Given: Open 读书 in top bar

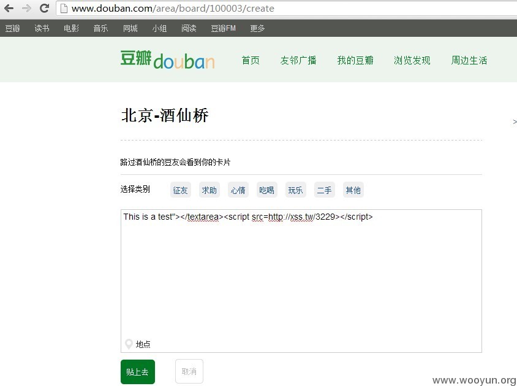Looking at the screenshot, I should (42, 28).
